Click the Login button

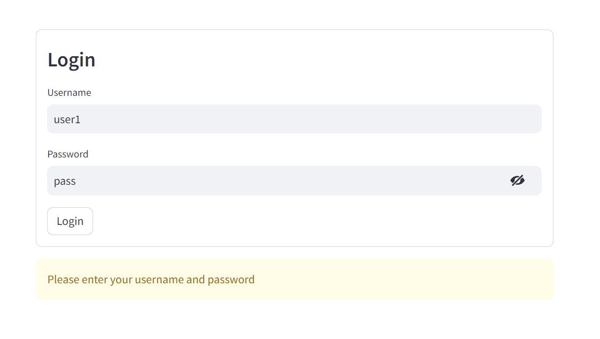(x=70, y=221)
